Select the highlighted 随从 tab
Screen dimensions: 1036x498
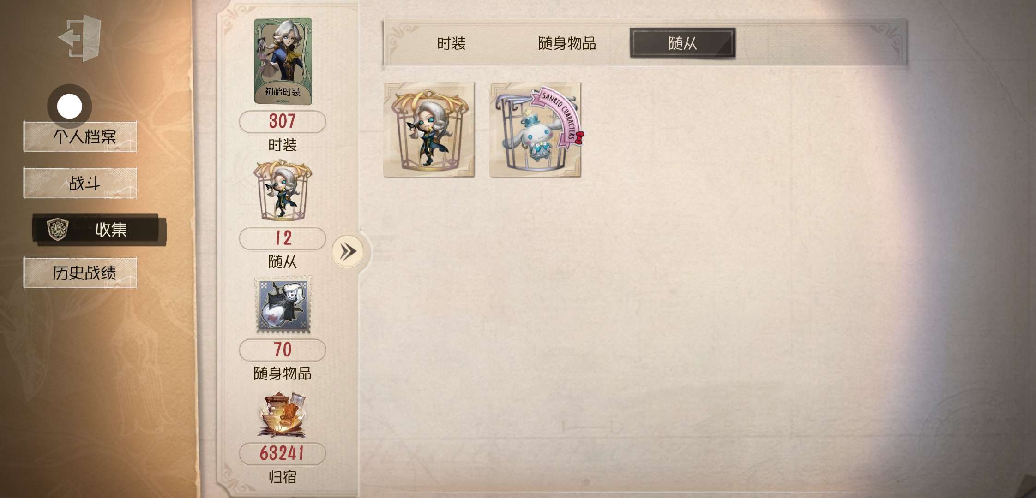click(x=682, y=43)
